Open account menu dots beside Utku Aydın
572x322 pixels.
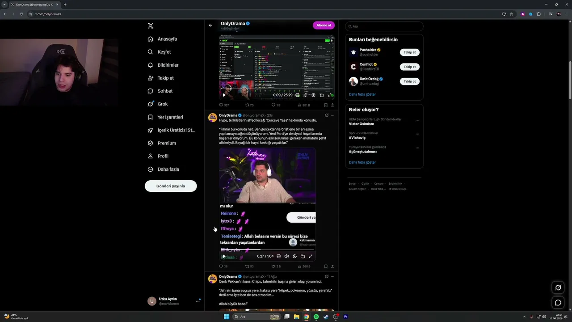(x=198, y=301)
